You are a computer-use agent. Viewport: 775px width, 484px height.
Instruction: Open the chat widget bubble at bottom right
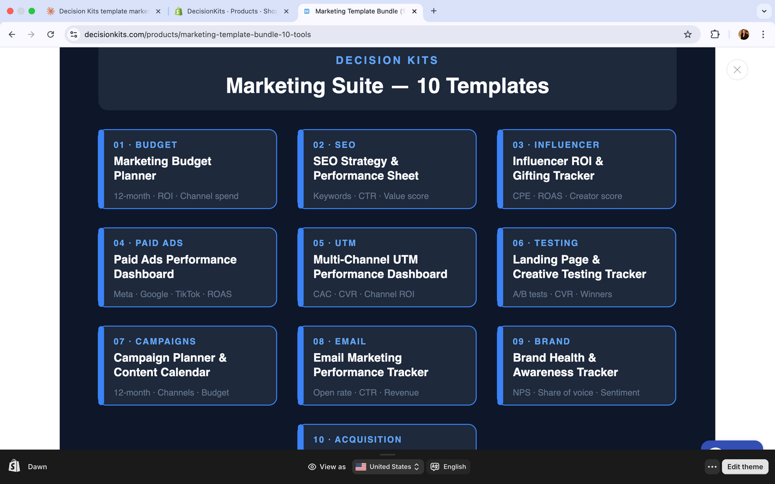[732, 453]
